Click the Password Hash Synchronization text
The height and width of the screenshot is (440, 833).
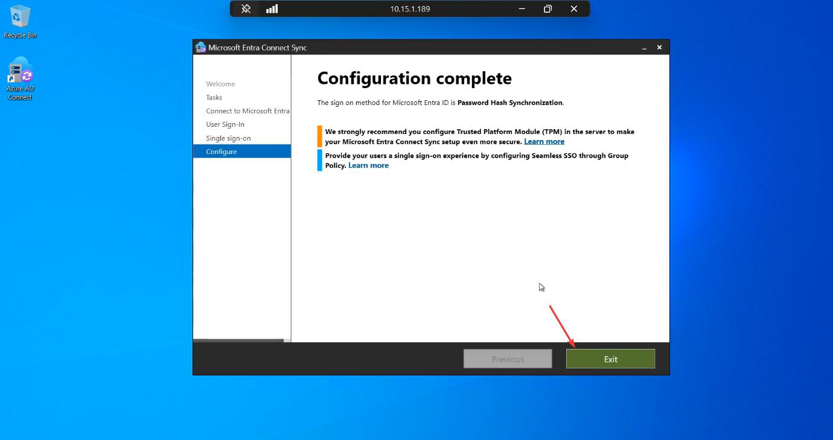510,103
